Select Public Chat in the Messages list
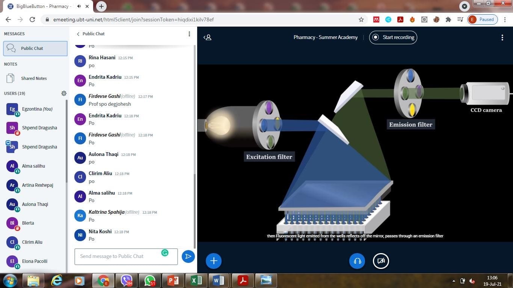Viewport: 513px width, 288px height. [35, 48]
